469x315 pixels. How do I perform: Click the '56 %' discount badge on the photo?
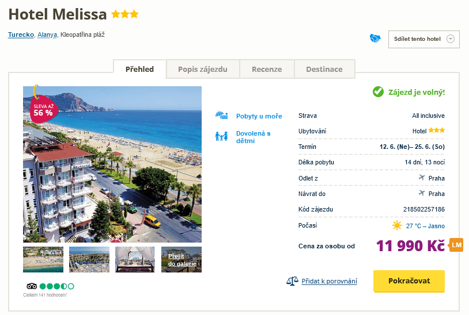pos(43,109)
